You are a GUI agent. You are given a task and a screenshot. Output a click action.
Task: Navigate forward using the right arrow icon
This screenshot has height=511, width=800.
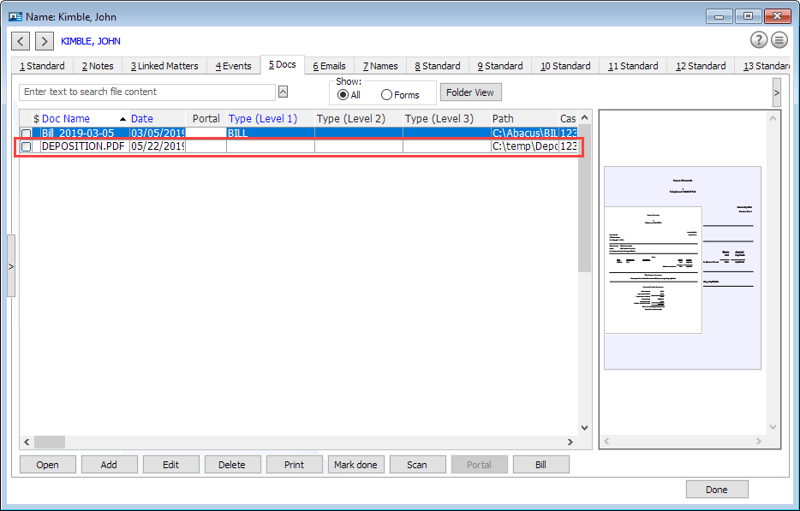click(x=44, y=41)
